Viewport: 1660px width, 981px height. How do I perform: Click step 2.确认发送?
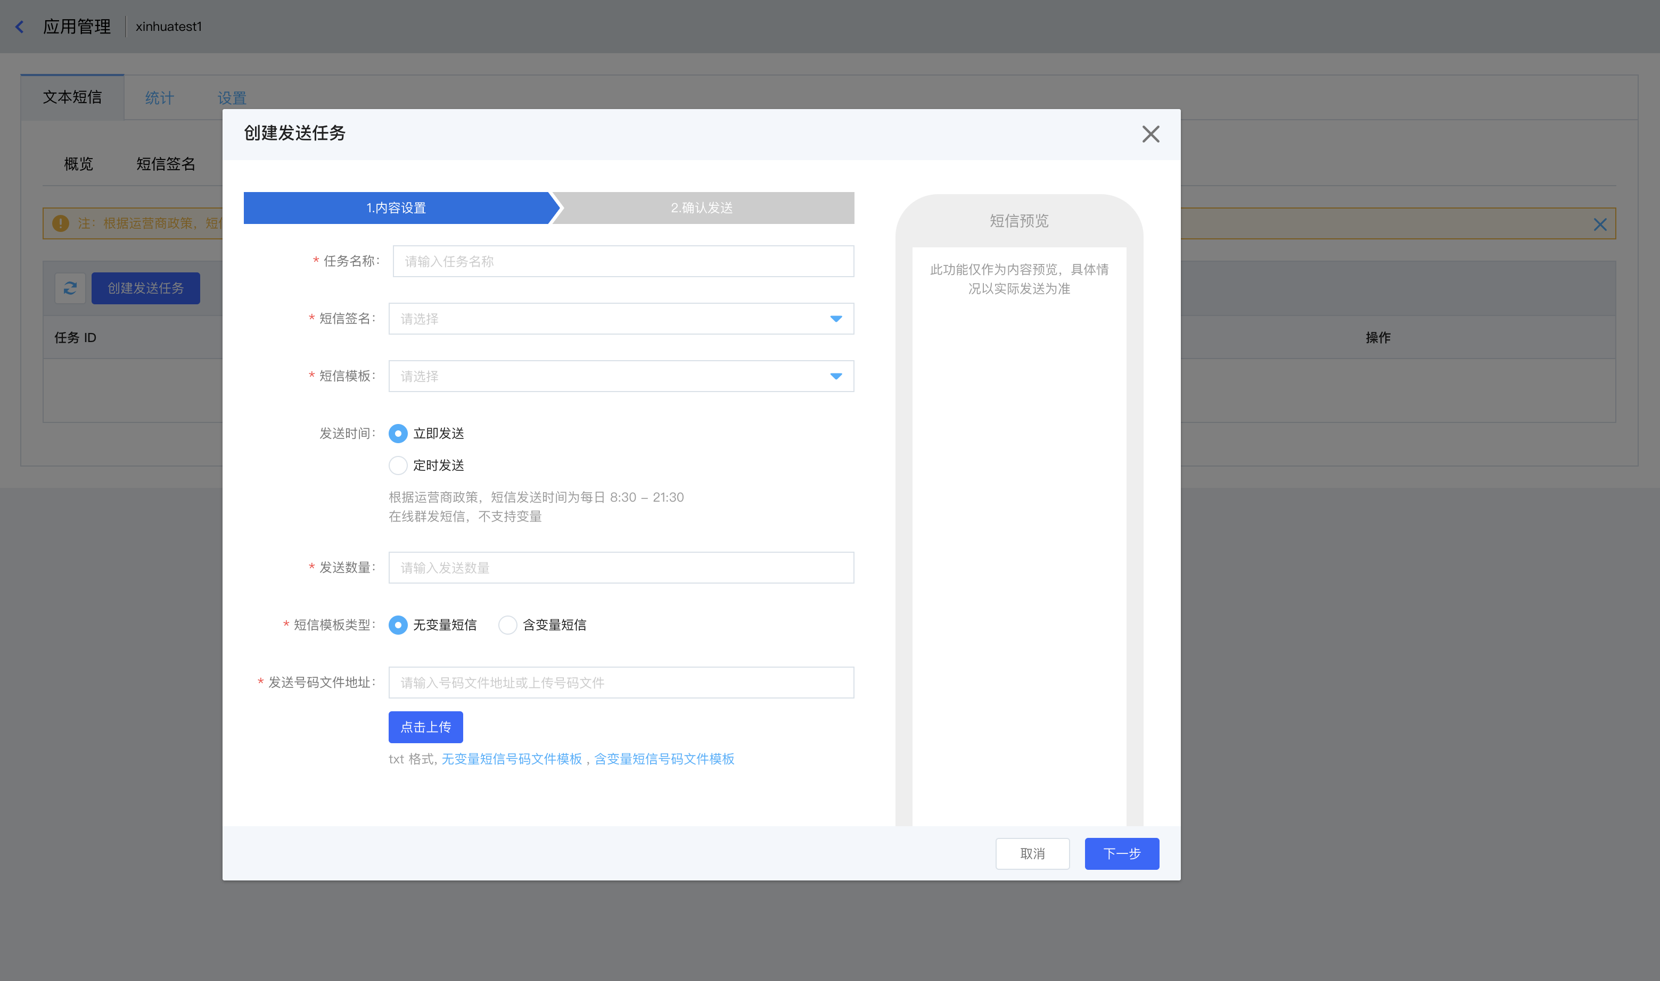click(702, 207)
